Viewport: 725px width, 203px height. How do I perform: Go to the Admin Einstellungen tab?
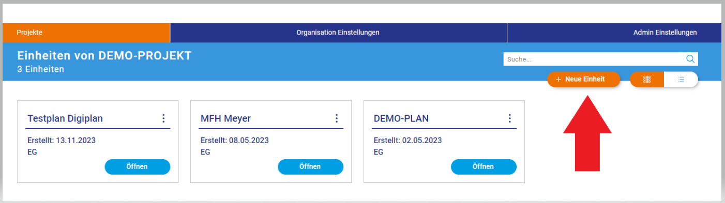[614, 33]
